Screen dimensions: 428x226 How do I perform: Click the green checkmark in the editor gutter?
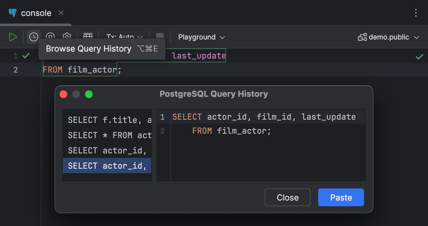pos(25,55)
